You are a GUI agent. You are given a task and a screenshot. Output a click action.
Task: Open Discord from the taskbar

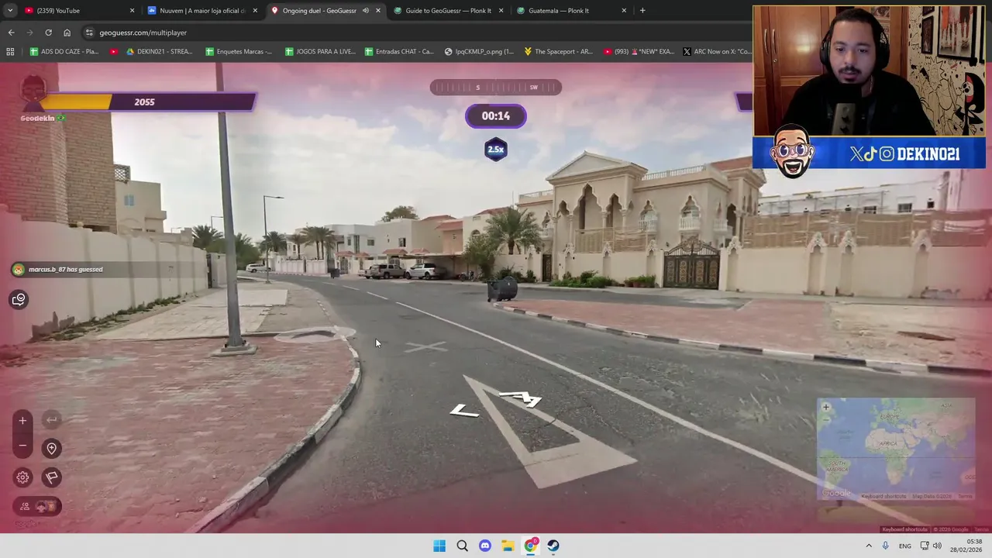(485, 546)
